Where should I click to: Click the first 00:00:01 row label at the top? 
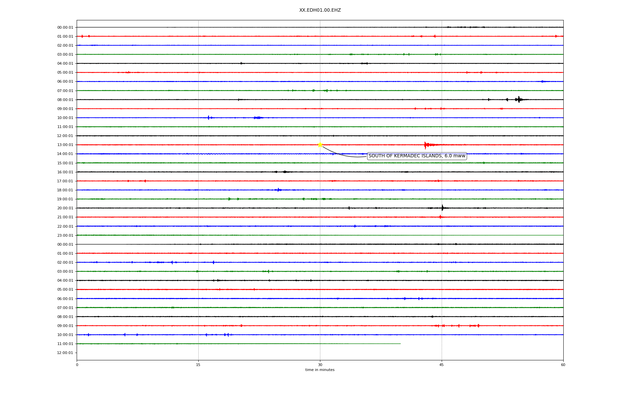coord(65,28)
